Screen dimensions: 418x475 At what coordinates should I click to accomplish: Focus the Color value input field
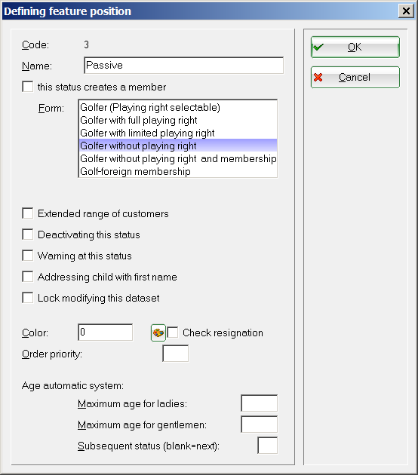[106, 332]
